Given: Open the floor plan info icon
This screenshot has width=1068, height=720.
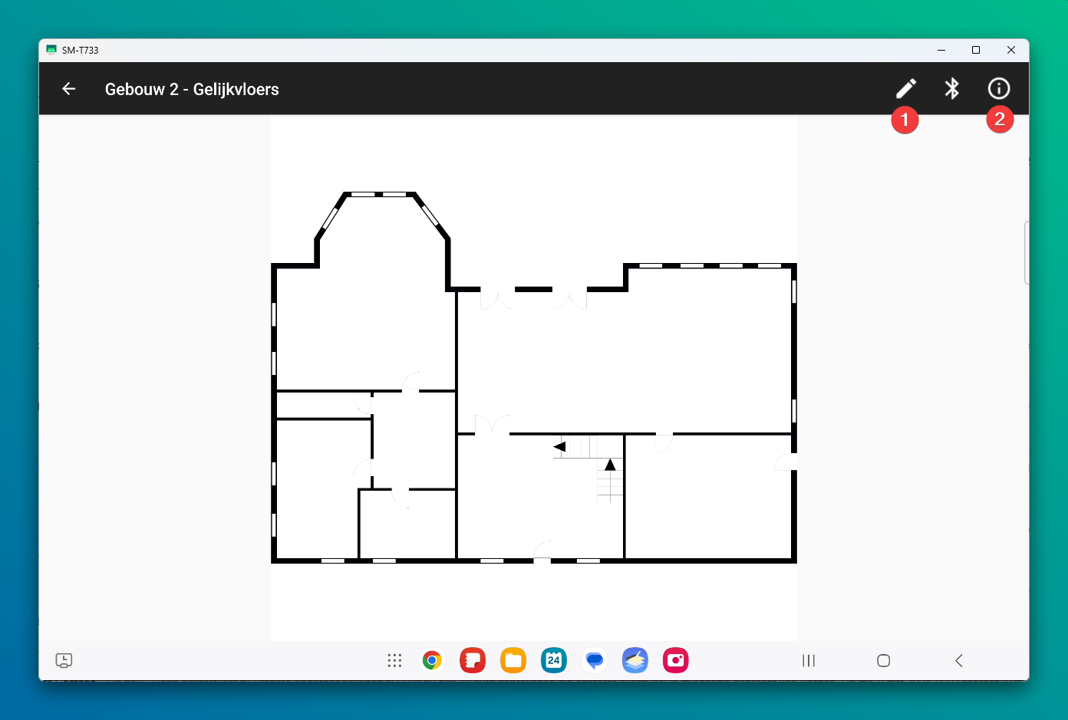Looking at the screenshot, I should 998,89.
